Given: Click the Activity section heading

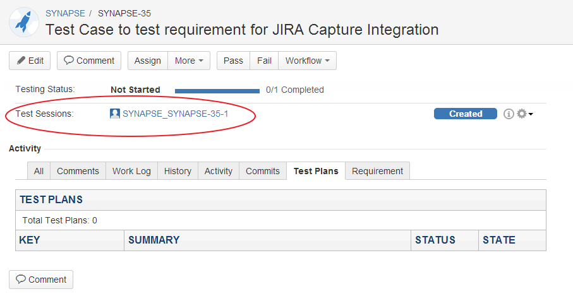Looking at the screenshot, I should coord(25,148).
